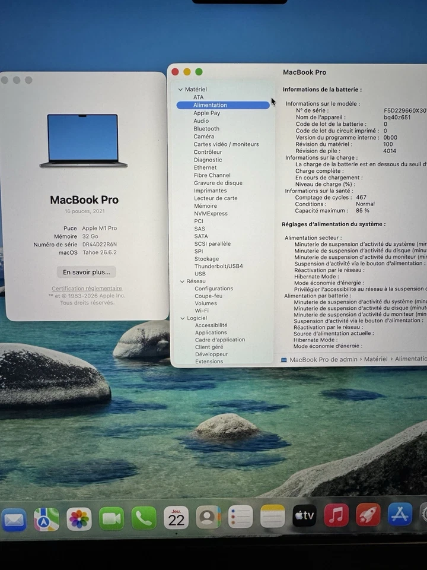Open Reminders from the Dock
Viewport: 427px width, 570px height.
click(240, 517)
